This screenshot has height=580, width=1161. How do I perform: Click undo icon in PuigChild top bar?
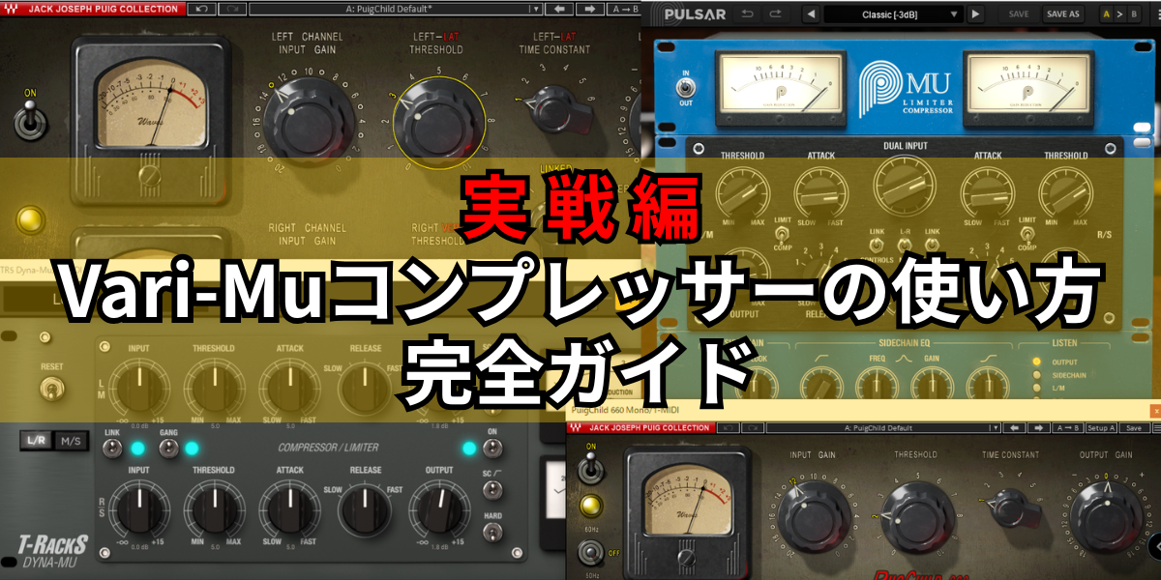(202, 11)
